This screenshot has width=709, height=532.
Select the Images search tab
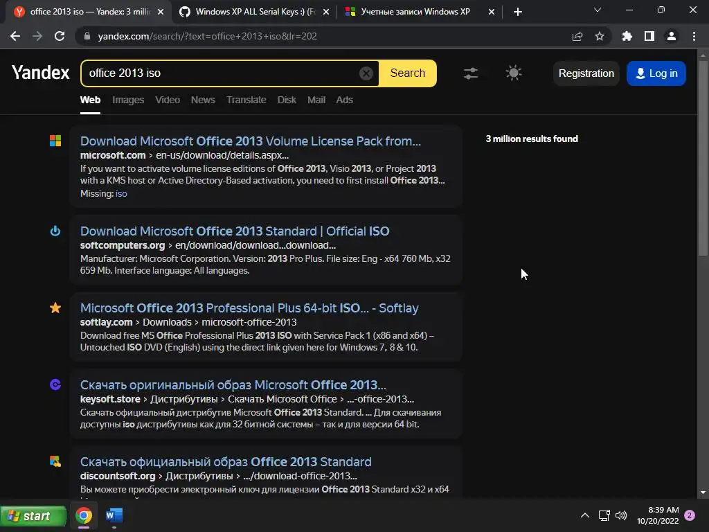click(128, 100)
